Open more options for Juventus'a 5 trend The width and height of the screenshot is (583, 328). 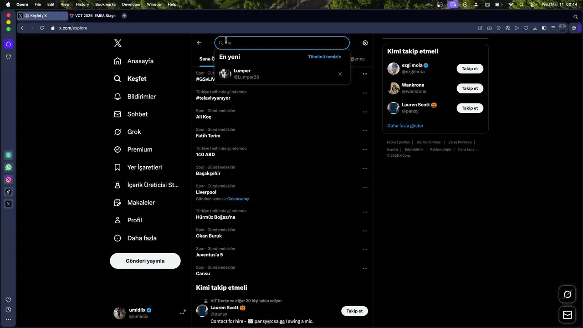point(365,250)
